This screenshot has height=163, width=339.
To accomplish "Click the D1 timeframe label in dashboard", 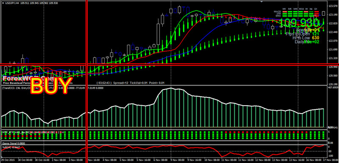I will tap(316, 9).
